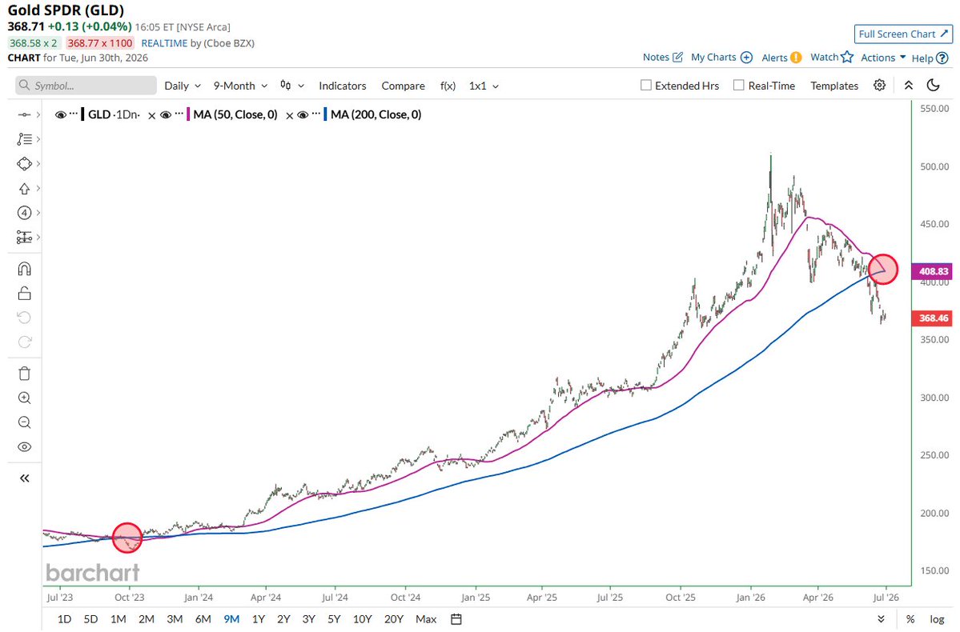Open the Daily frequency dropdown
Screen dimensions: 960x632
[183, 86]
